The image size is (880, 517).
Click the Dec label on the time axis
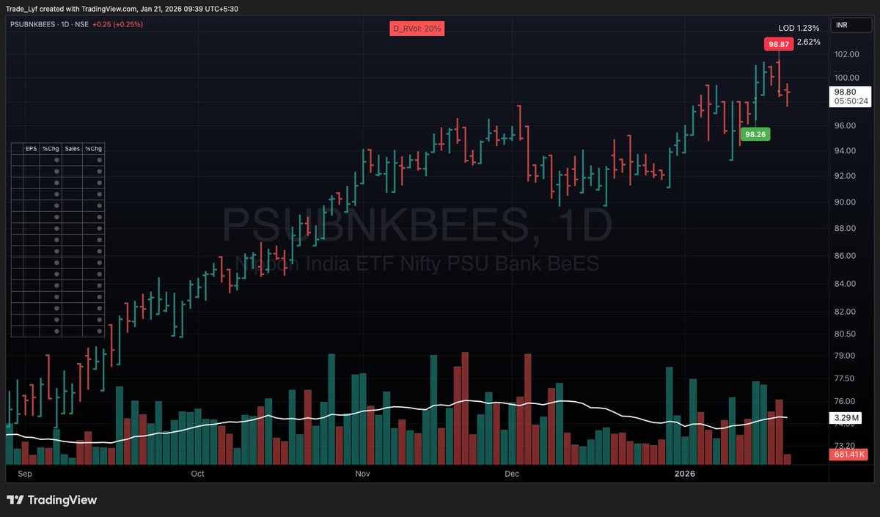[512, 474]
